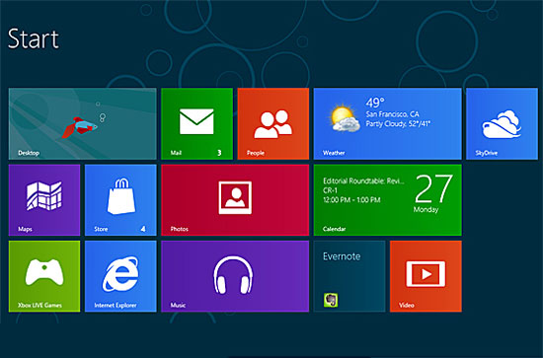Open the Weather tile showing San Francisco
The height and width of the screenshot is (358, 543).
point(388,123)
